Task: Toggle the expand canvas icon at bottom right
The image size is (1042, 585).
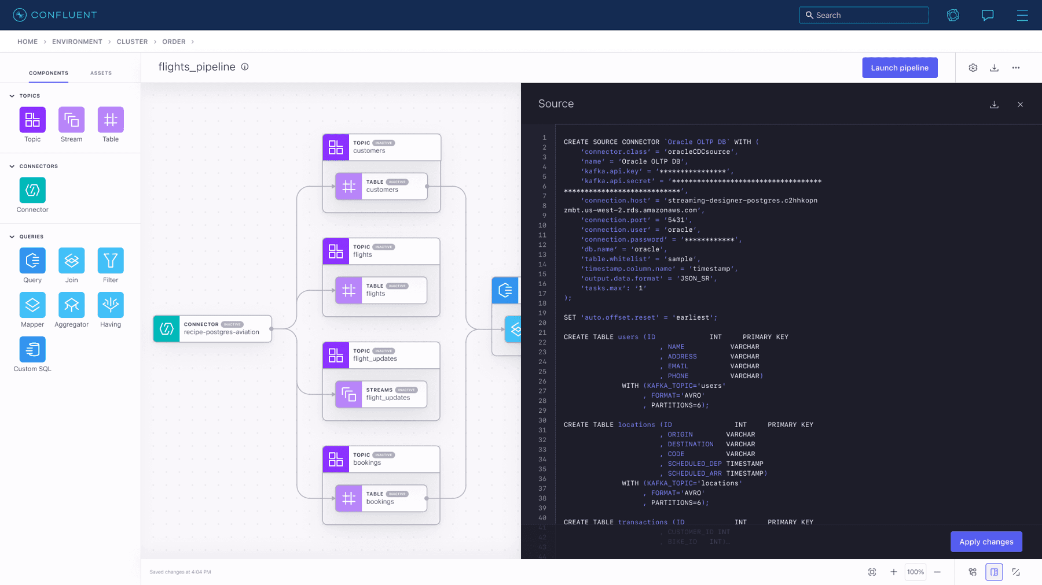Action: (1016, 572)
